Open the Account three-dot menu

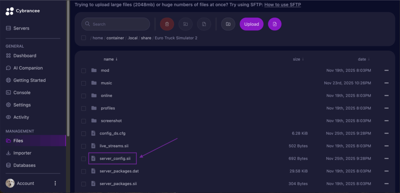[55, 183]
